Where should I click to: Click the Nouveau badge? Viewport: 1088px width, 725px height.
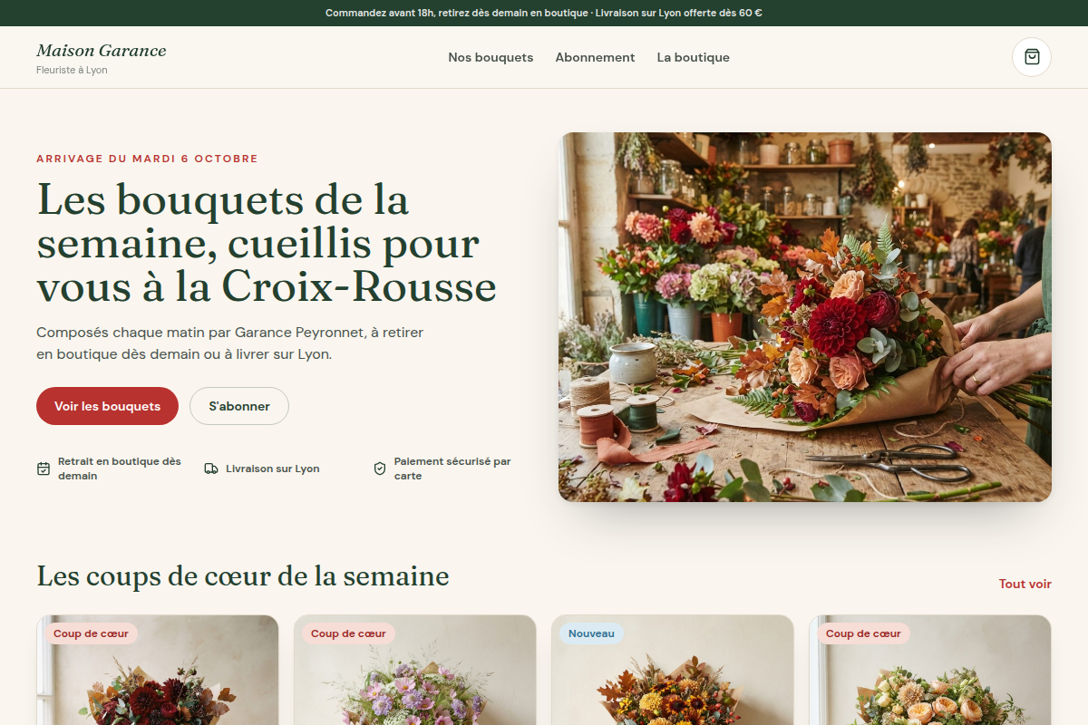click(592, 633)
